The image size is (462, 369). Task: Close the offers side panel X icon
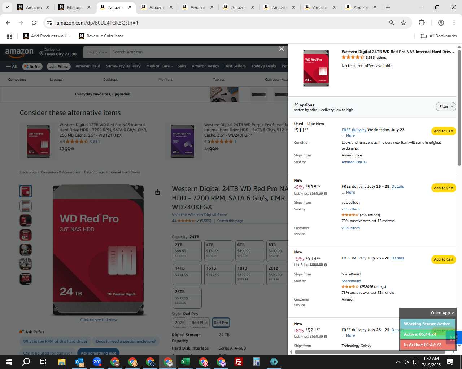tap(282, 49)
